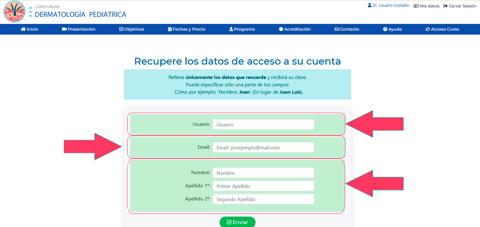Click the calendar icon for Fechas y Precio
This screenshot has width=480, height=227.
[170, 29]
